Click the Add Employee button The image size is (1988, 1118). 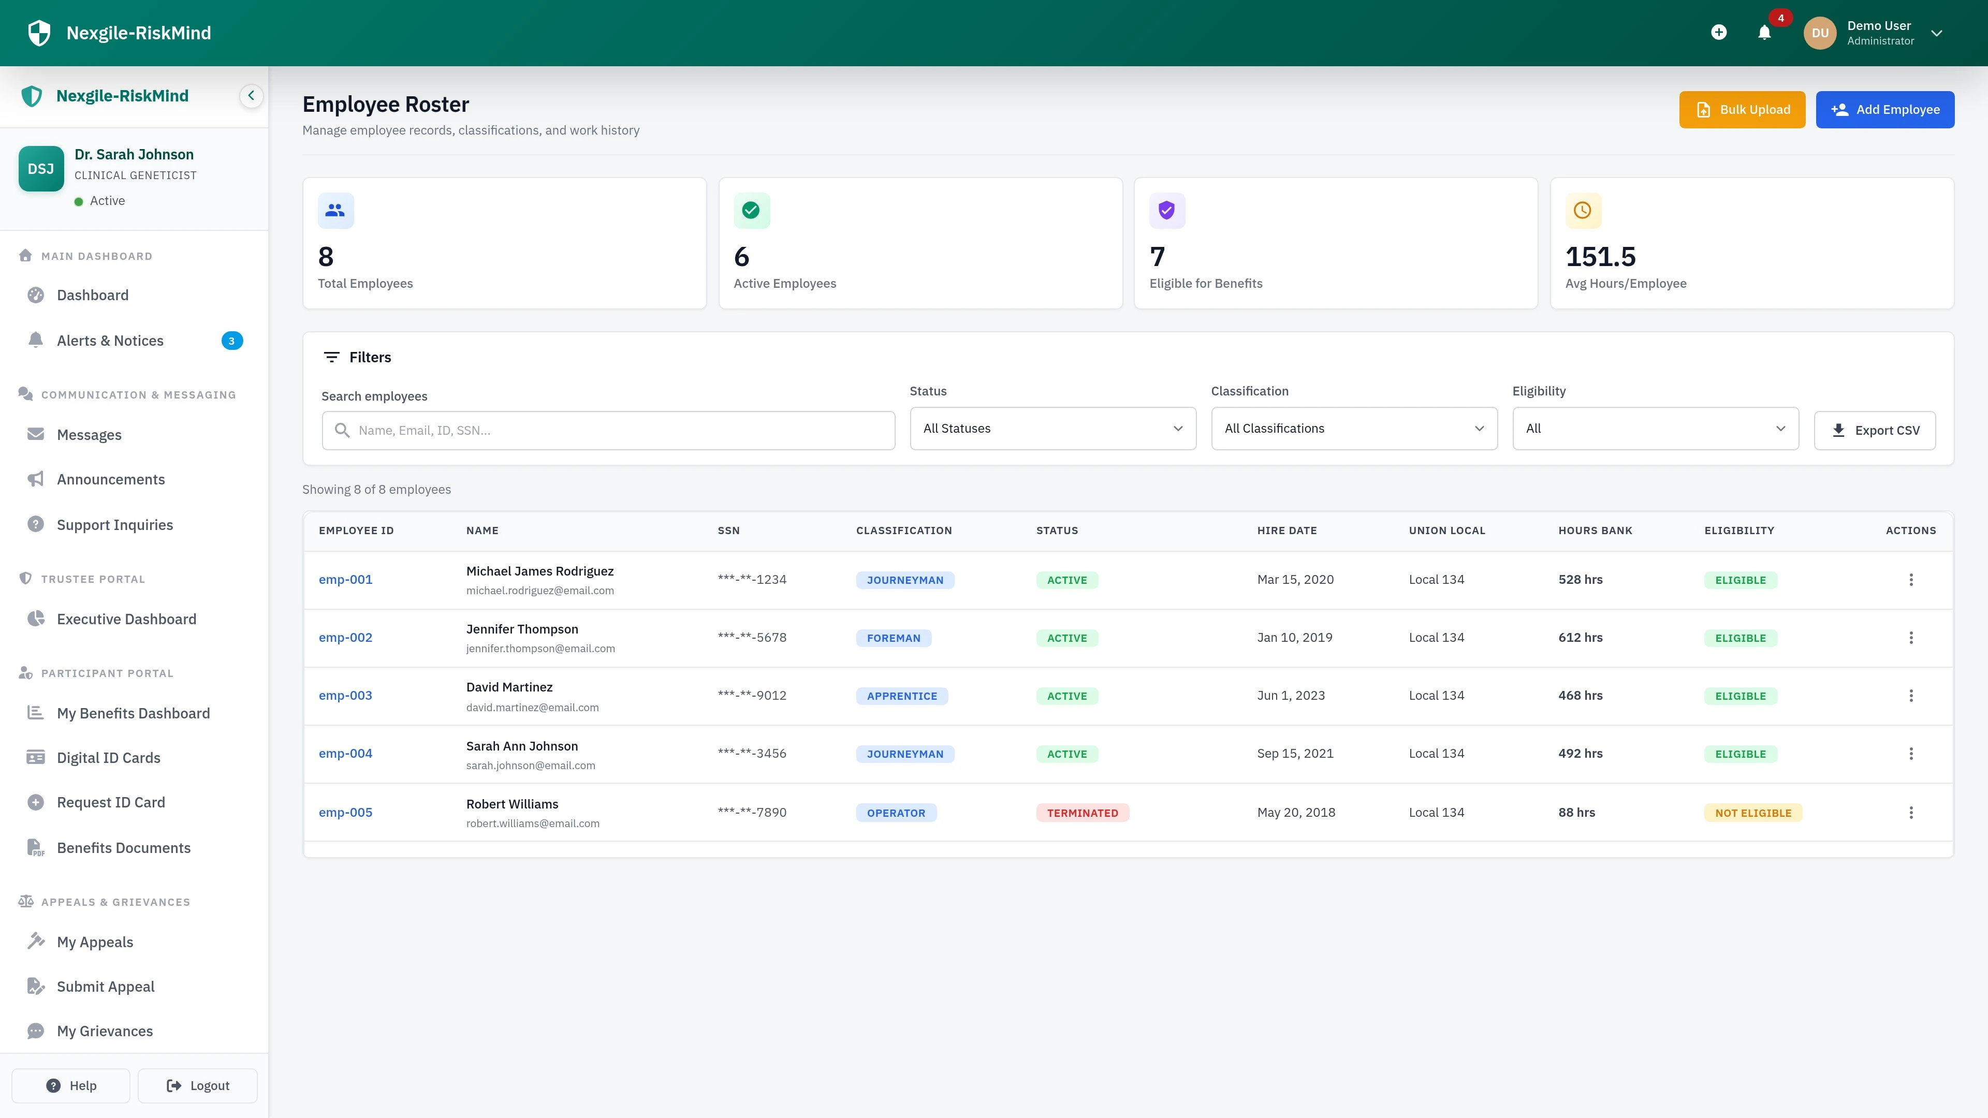coord(1885,109)
